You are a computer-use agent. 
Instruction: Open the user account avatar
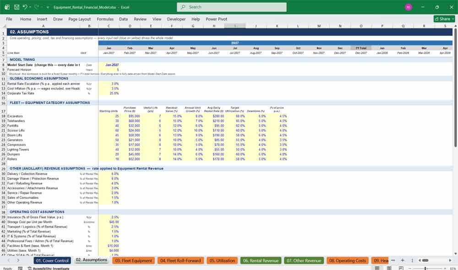coord(409,7)
